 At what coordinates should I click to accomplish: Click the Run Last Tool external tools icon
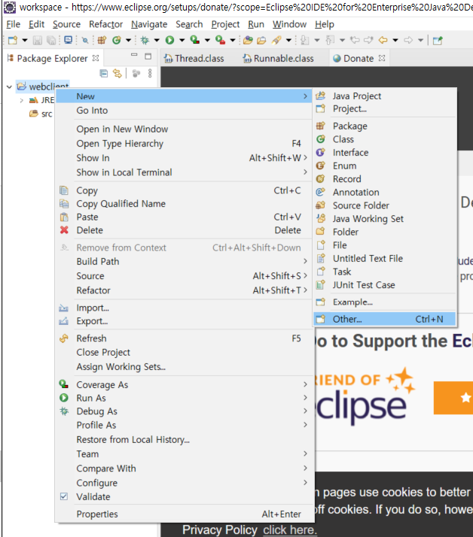coord(220,41)
